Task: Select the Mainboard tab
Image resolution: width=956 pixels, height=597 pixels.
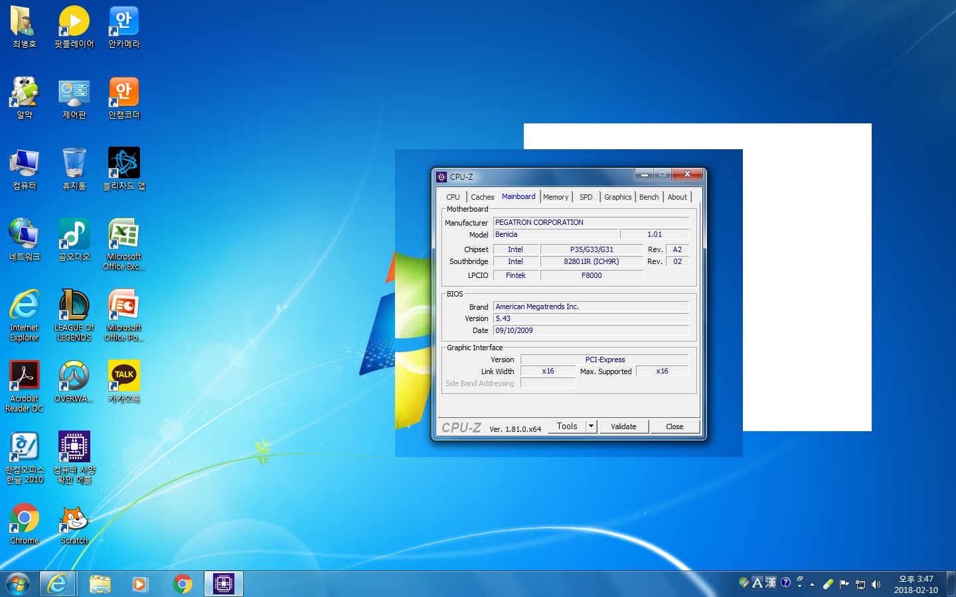Action: [x=518, y=196]
